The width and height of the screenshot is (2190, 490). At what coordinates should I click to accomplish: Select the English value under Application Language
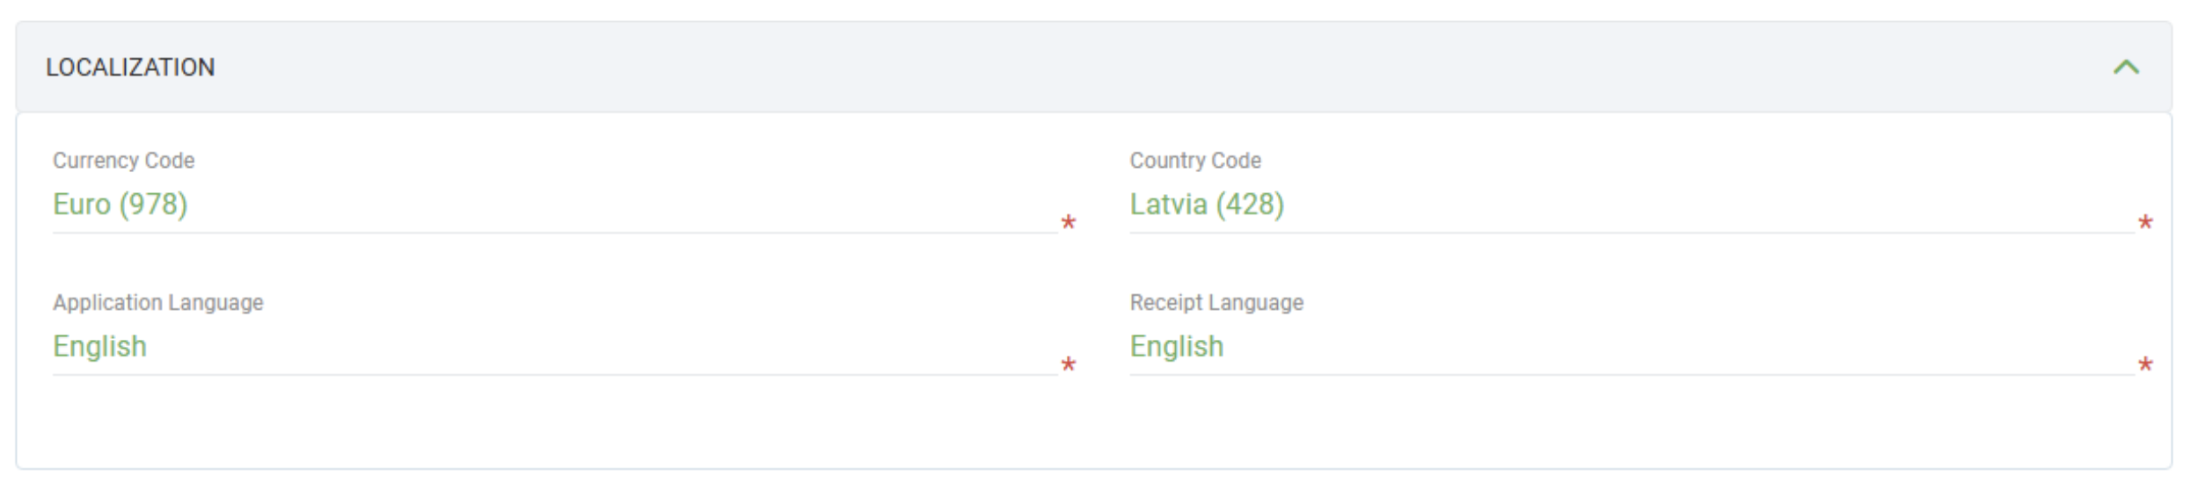[x=100, y=347]
